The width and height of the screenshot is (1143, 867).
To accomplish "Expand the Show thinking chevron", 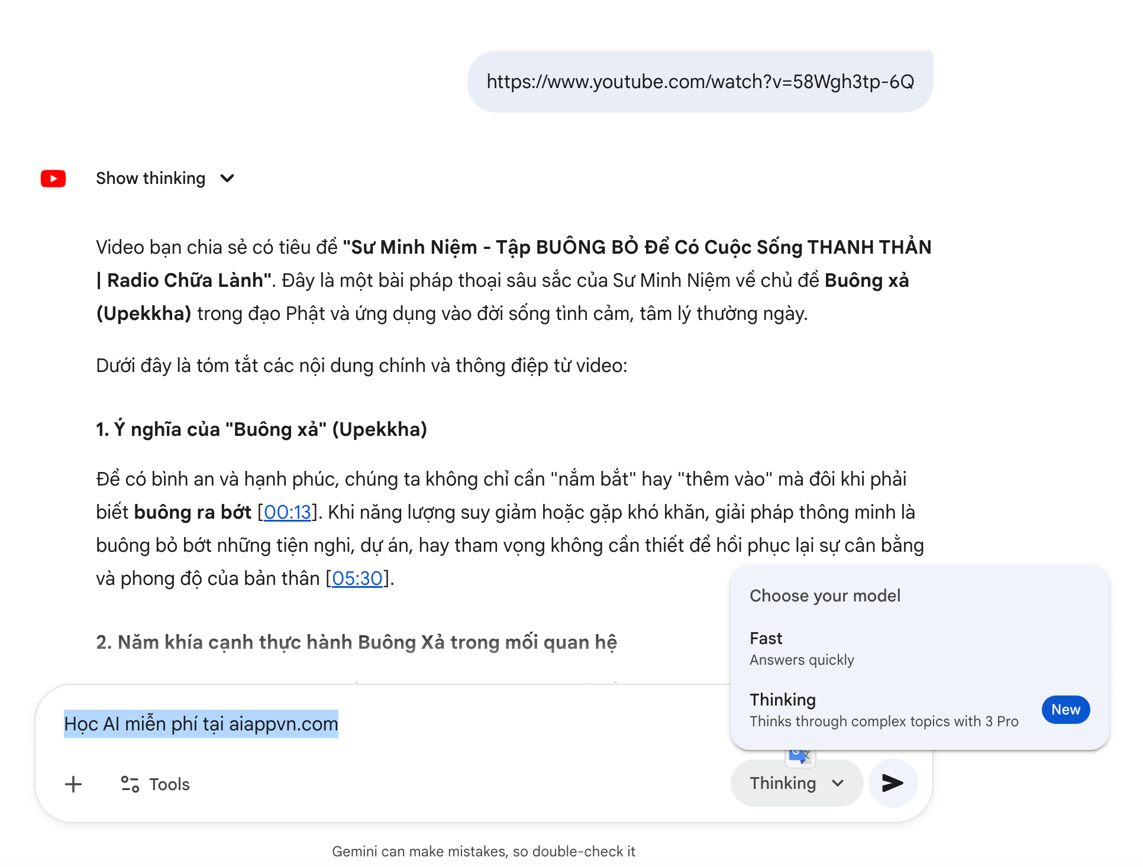I will point(227,179).
